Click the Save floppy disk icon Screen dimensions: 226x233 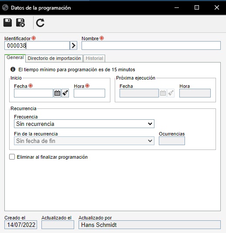7,23
